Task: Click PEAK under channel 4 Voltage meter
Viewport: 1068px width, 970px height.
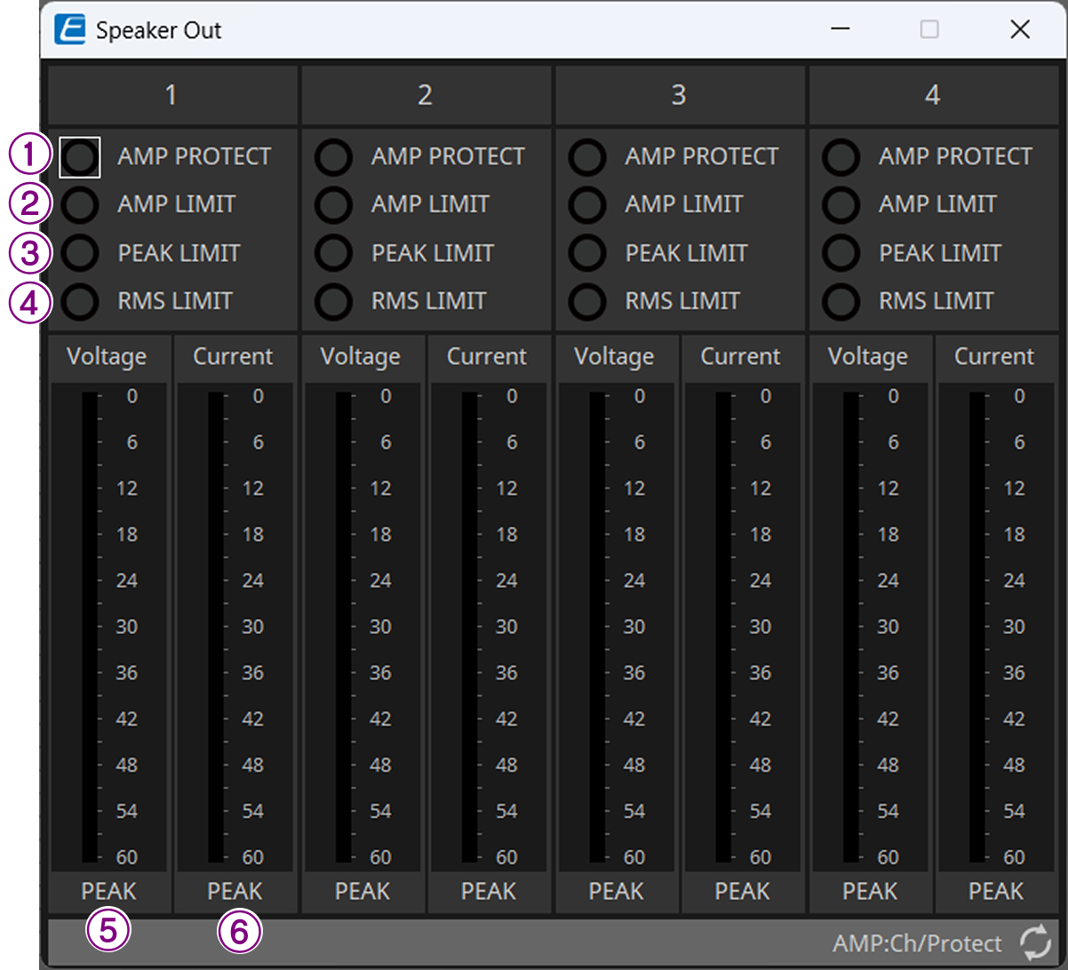Action: [870, 891]
